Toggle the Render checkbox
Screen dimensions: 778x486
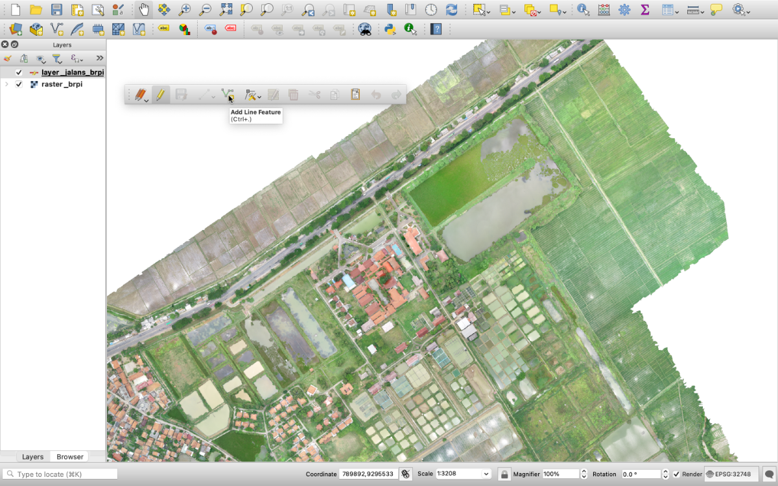[x=676, y=474]
